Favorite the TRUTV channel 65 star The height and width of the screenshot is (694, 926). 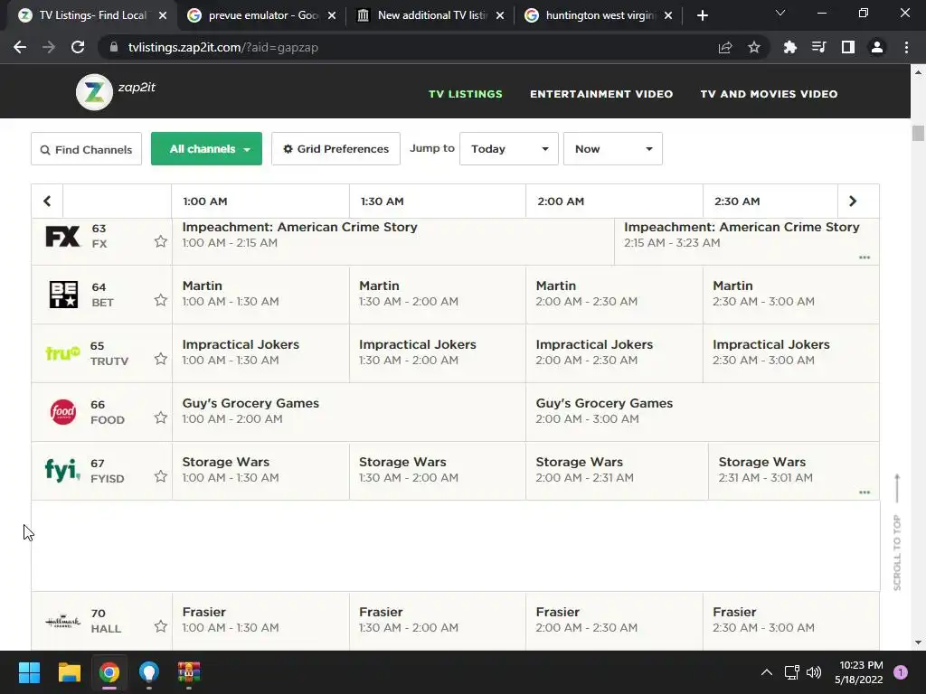point(161,359)
